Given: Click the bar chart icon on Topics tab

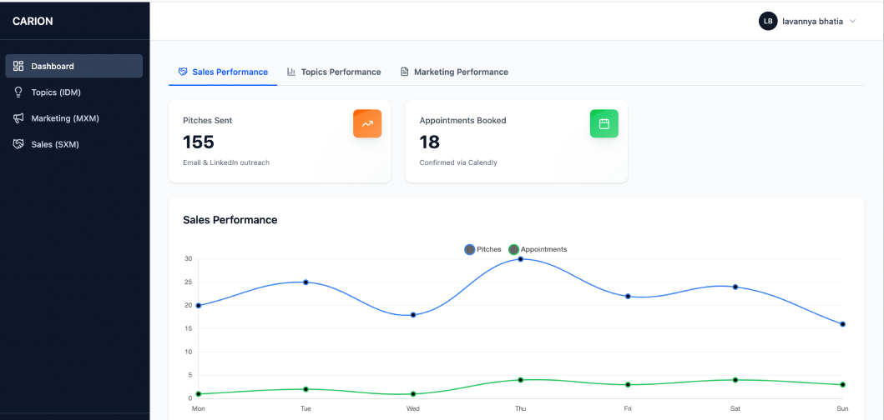Looking at the screenshot, I should pyautogui.click(x=291, y=72).
